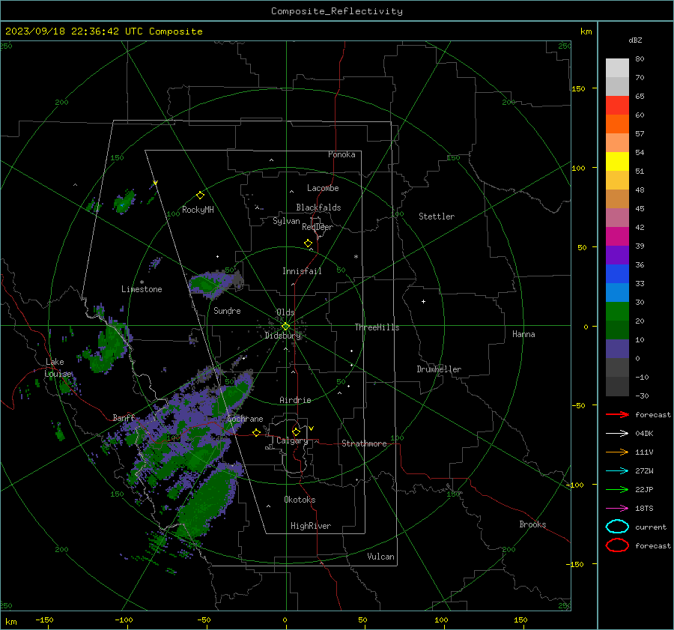Click the white 04DK arrow icon
Image resolution: width=674 pixels, height=630 pixels.
[617, 433]
